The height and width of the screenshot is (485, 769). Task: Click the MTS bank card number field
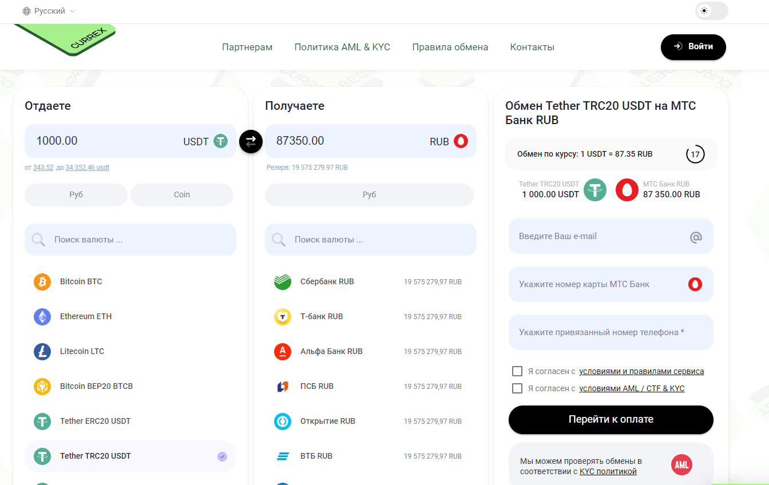(611, 284)
